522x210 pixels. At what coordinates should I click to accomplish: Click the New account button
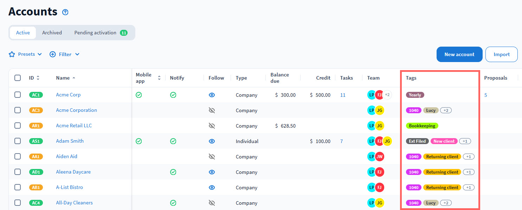coord(459,54)
